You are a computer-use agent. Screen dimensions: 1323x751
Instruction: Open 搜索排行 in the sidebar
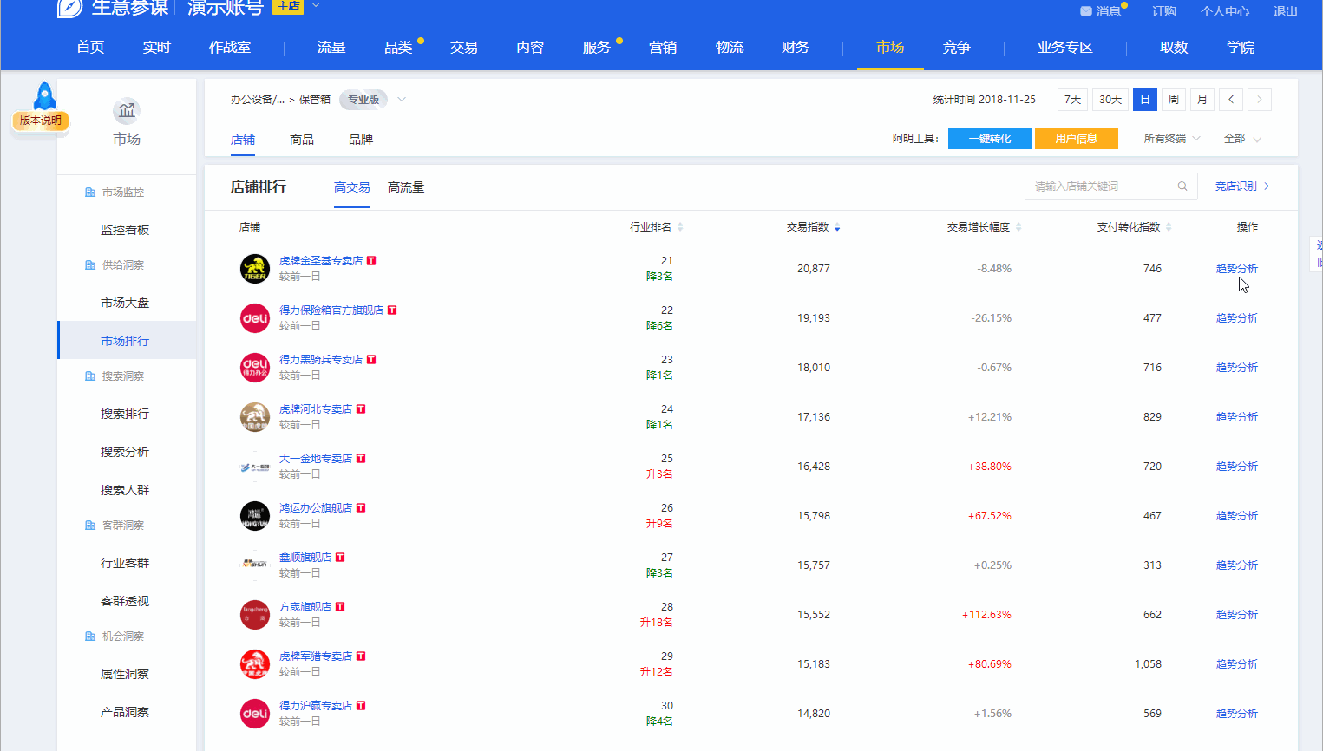point(125,414)
